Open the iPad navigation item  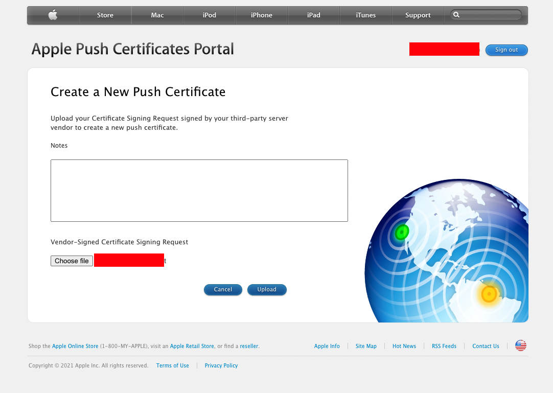click(314, 15)
